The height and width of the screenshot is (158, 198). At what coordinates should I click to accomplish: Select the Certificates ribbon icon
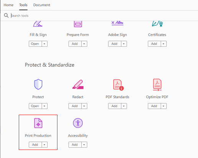tap(157, 24)
